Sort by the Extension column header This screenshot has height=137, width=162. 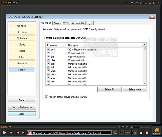pos(56,45)
